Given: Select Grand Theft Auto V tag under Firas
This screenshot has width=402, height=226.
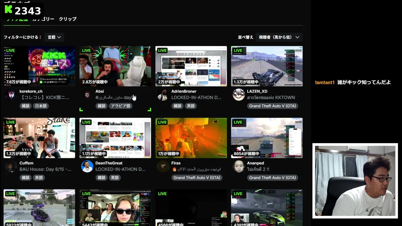Looking at the screenshot, I should tap(197, 178).
